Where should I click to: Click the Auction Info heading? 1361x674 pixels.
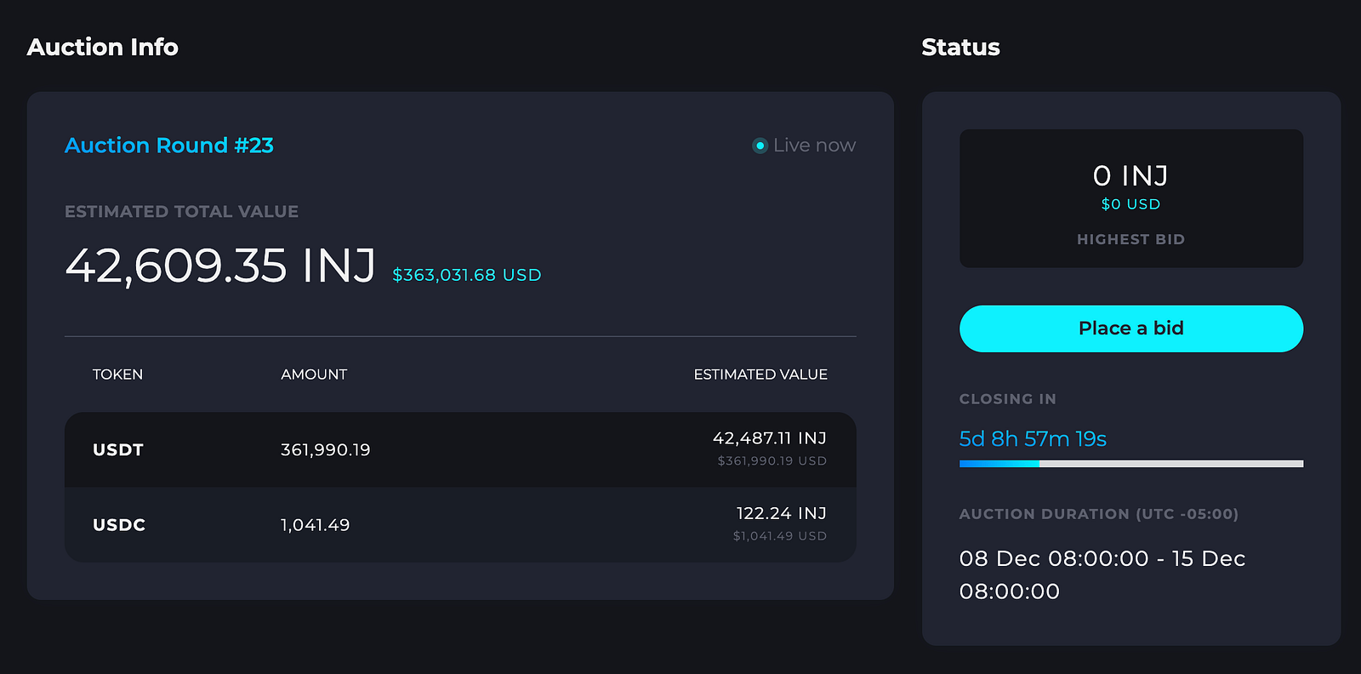pos(103,47)
